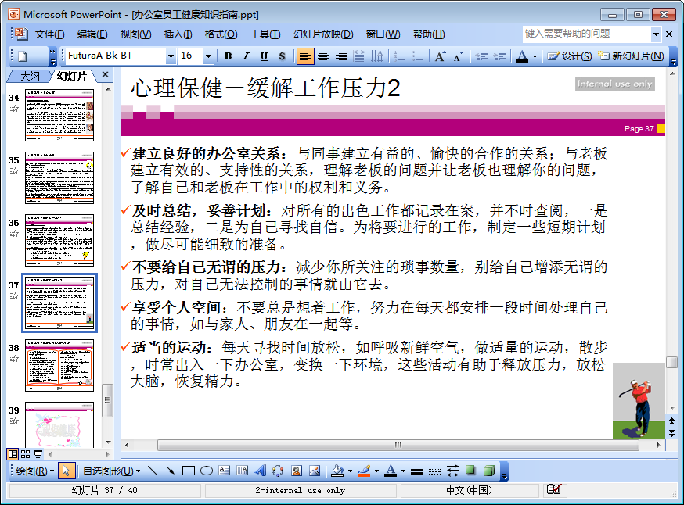The width and height of the screenshot is (684, 505).
Task: Set Align Right paragraph alignment
Action: 341,56
